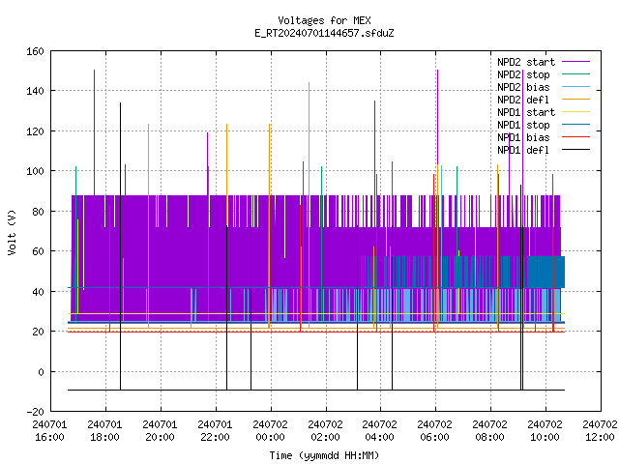Click the chart title Voltages for MEX
Screen dimensions: 619x464
(x=324, y=20)
